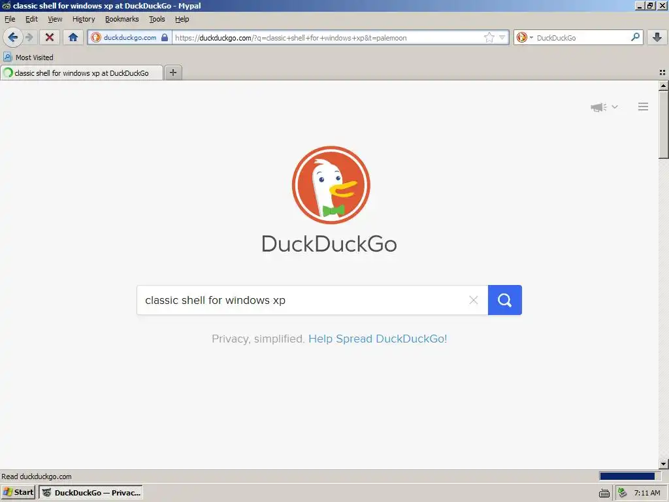669x502 pixels.
Task: Submit search with blue magnifier button
Action: point(505,300)
